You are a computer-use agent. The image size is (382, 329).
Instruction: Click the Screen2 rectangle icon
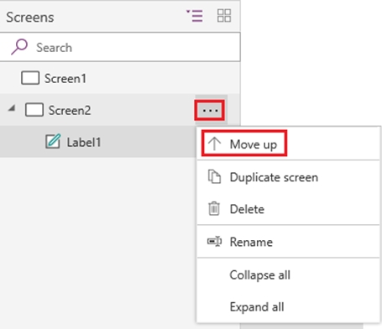point(34,110)
